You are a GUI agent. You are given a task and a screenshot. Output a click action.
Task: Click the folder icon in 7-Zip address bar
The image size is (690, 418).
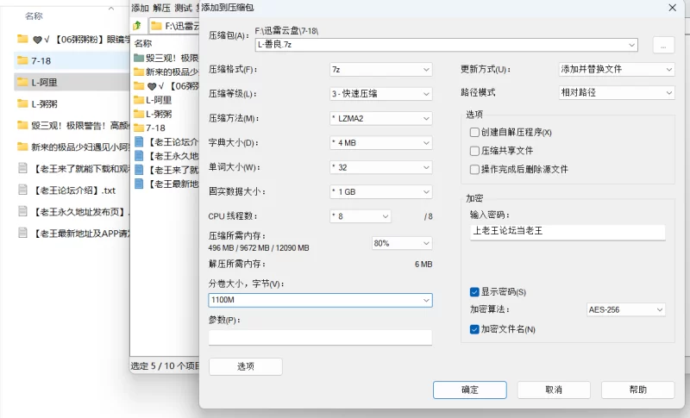(156, 26)
